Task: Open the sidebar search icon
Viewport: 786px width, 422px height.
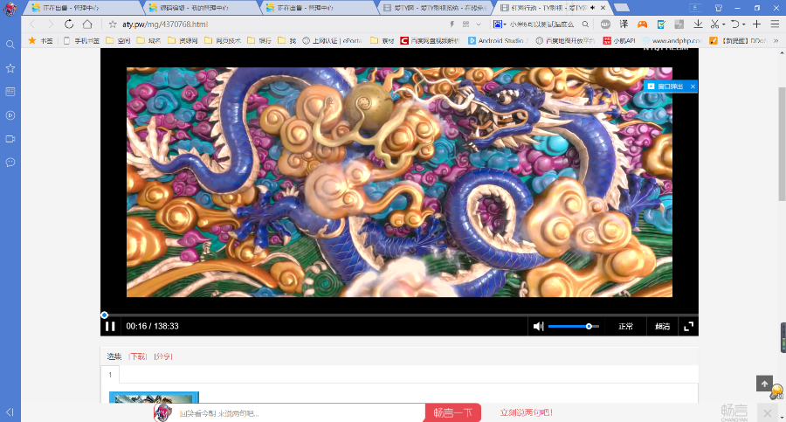Action: click(x=10, y=45)
